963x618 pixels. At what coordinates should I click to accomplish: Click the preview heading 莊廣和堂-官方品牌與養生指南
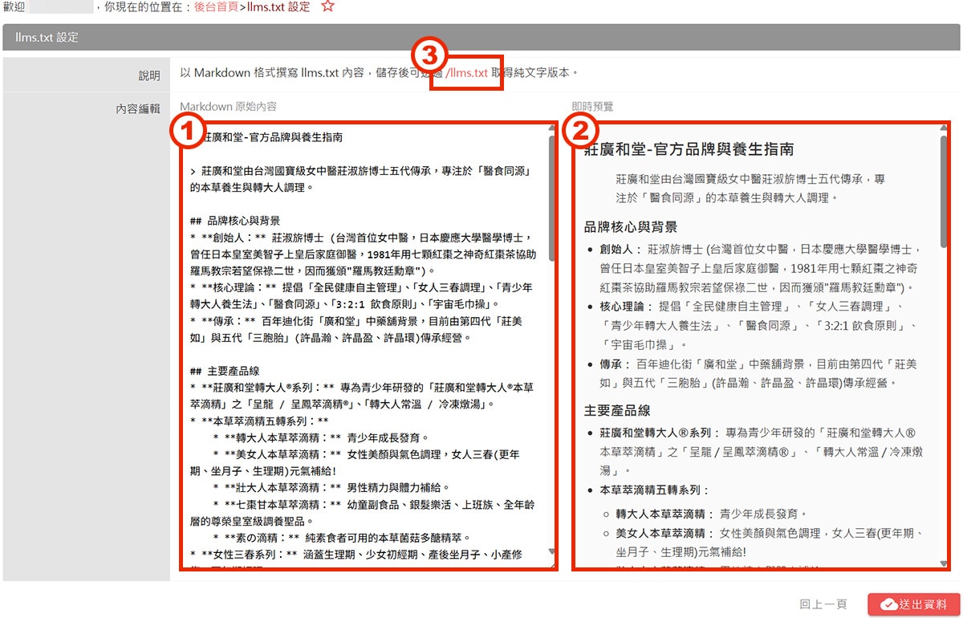pos(689,149)
